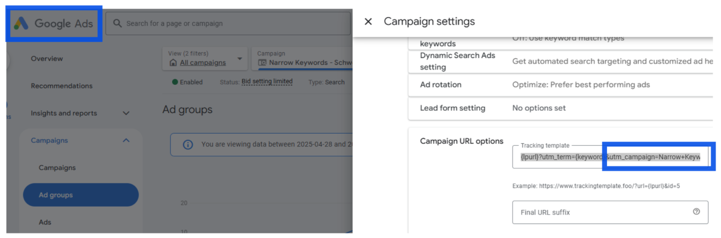Click the campaign type icon near Narrow Keywords

click(262, 63)
